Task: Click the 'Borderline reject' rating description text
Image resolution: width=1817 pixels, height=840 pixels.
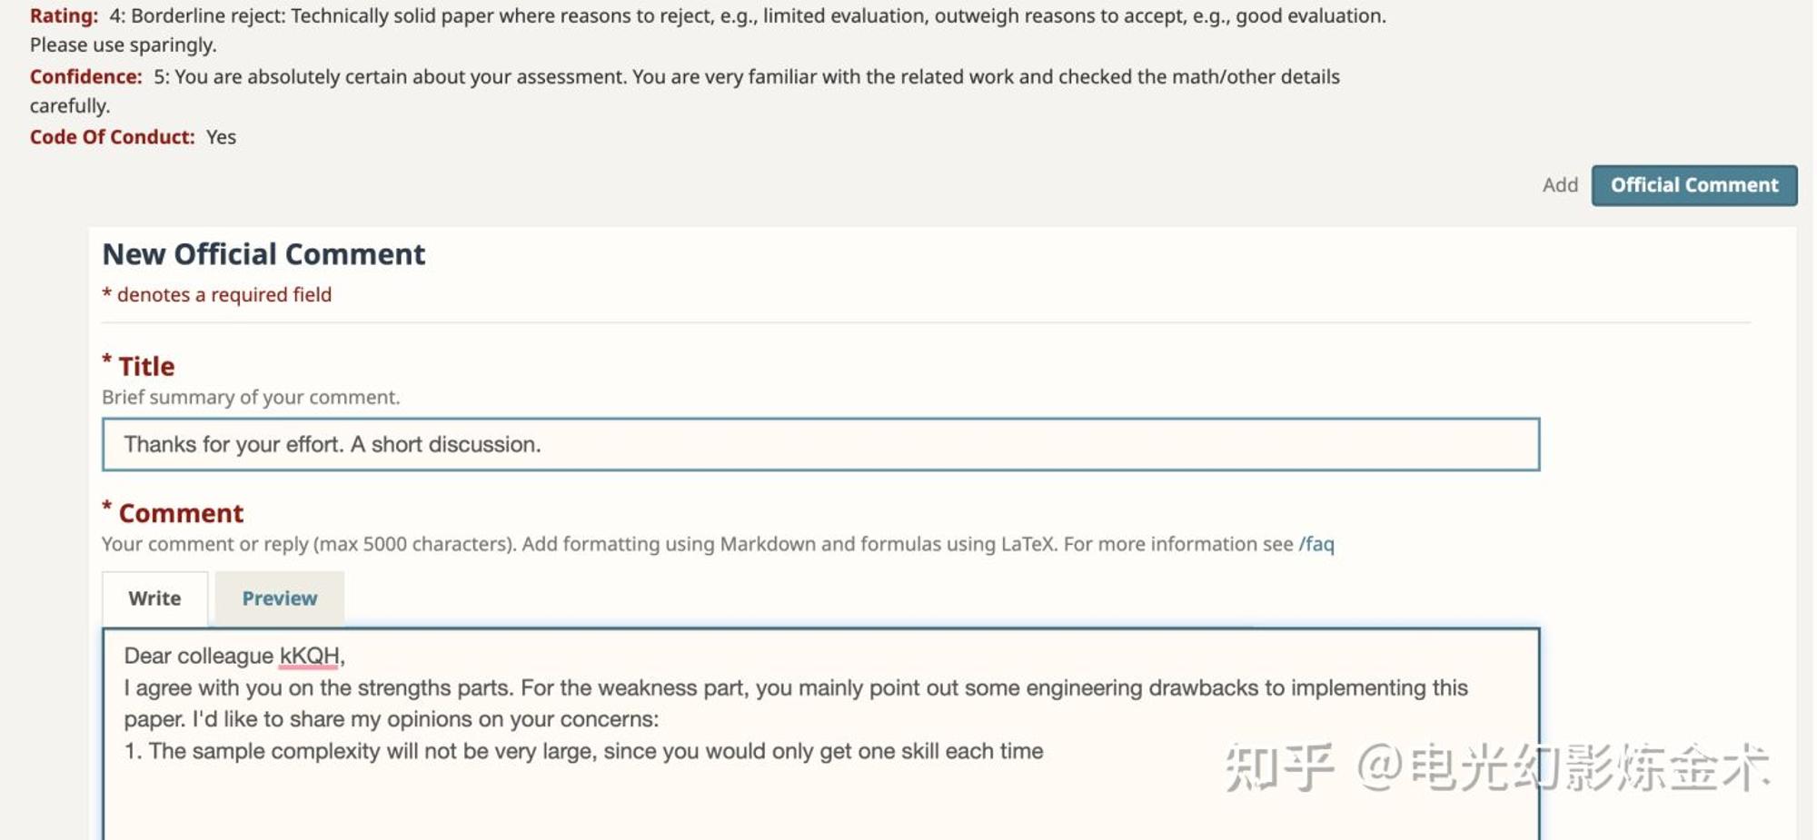Action: click(x=748, y=15)
